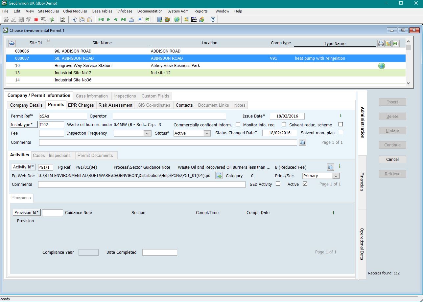
Task: Click the globe icon on Hengrove Way row
Action: coord(381,66)
